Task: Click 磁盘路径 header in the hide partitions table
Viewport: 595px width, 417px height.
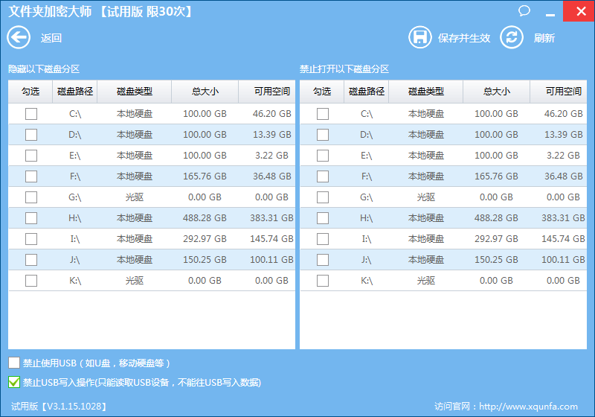Action: [x=75, y=92]
